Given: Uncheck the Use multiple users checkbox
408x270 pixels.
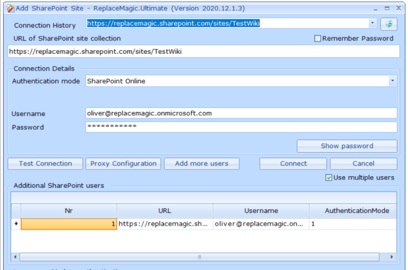Looking at the screenshot, I should coord(329,177).
